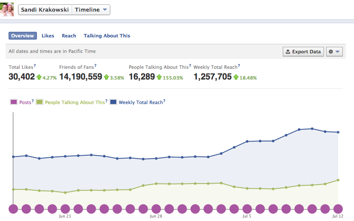The height and width of the screenshot is (221, 354).
Task: Select the Talking About This tab
Action: coord(107,36)
